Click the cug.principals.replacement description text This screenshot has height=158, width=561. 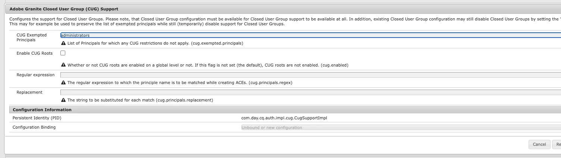tap(140, 100)
